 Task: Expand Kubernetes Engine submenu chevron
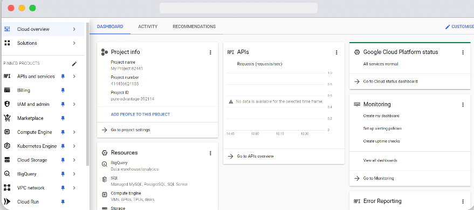coord(74,146)
